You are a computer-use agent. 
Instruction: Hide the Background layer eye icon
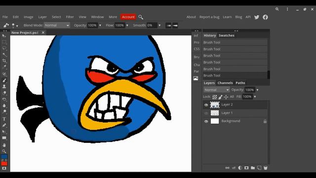pyautogui.click(x=206, y=121)
